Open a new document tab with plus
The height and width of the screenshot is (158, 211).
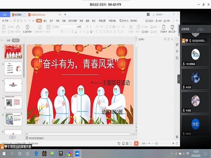pyautogui.click(x=65, y=14)
